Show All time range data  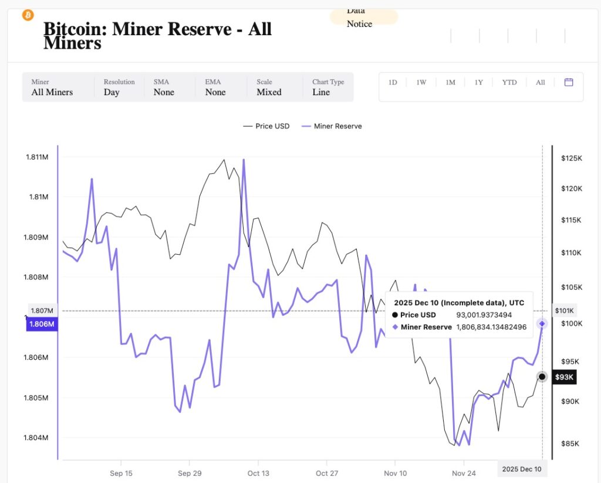coord(540,83)
